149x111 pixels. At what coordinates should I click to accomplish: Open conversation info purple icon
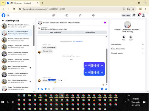105,22
